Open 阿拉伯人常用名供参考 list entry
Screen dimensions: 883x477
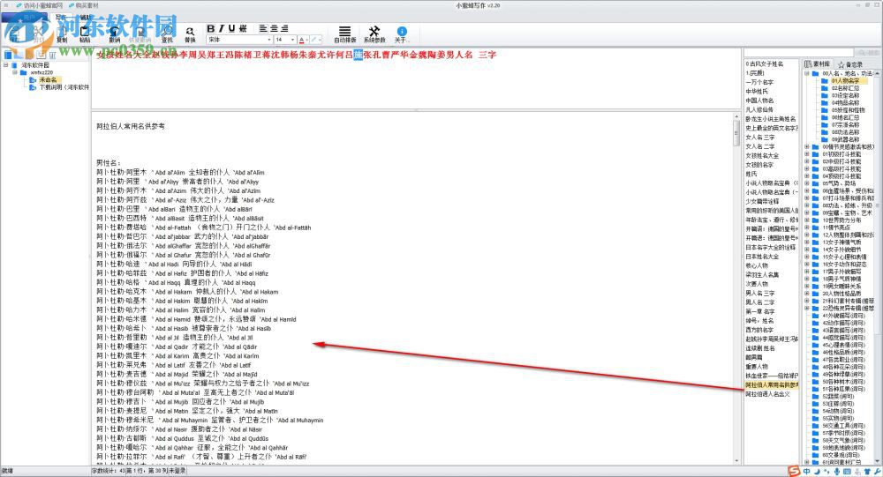(x=772, y=384)
